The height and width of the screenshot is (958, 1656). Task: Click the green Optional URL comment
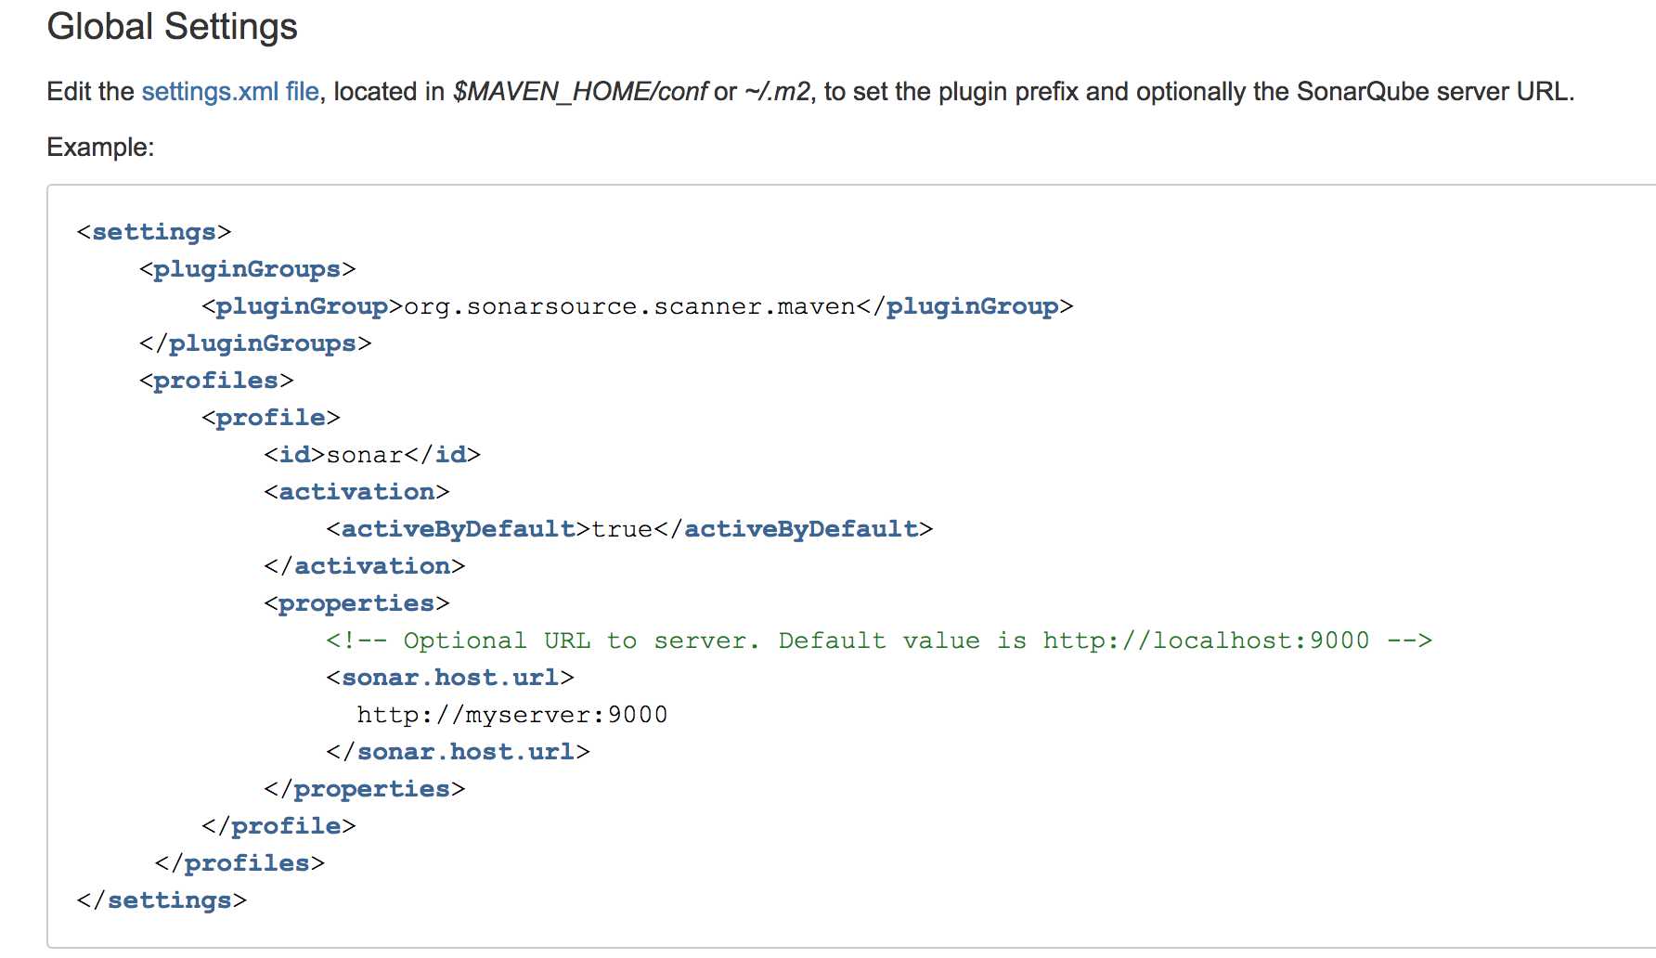pyautogui.click(x=879, y=641)
